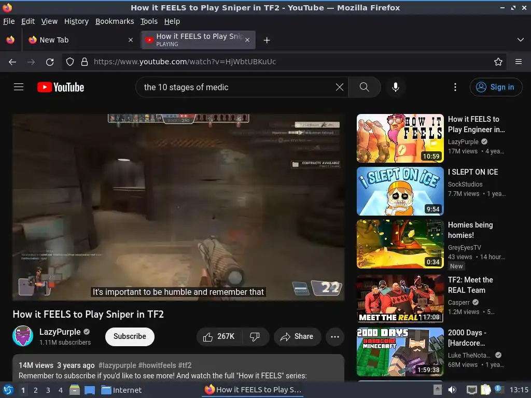Open the GreyEyesTV channel name
This screenshot has height=398, width=531.
pyautogui.click(x=464, y=247)
